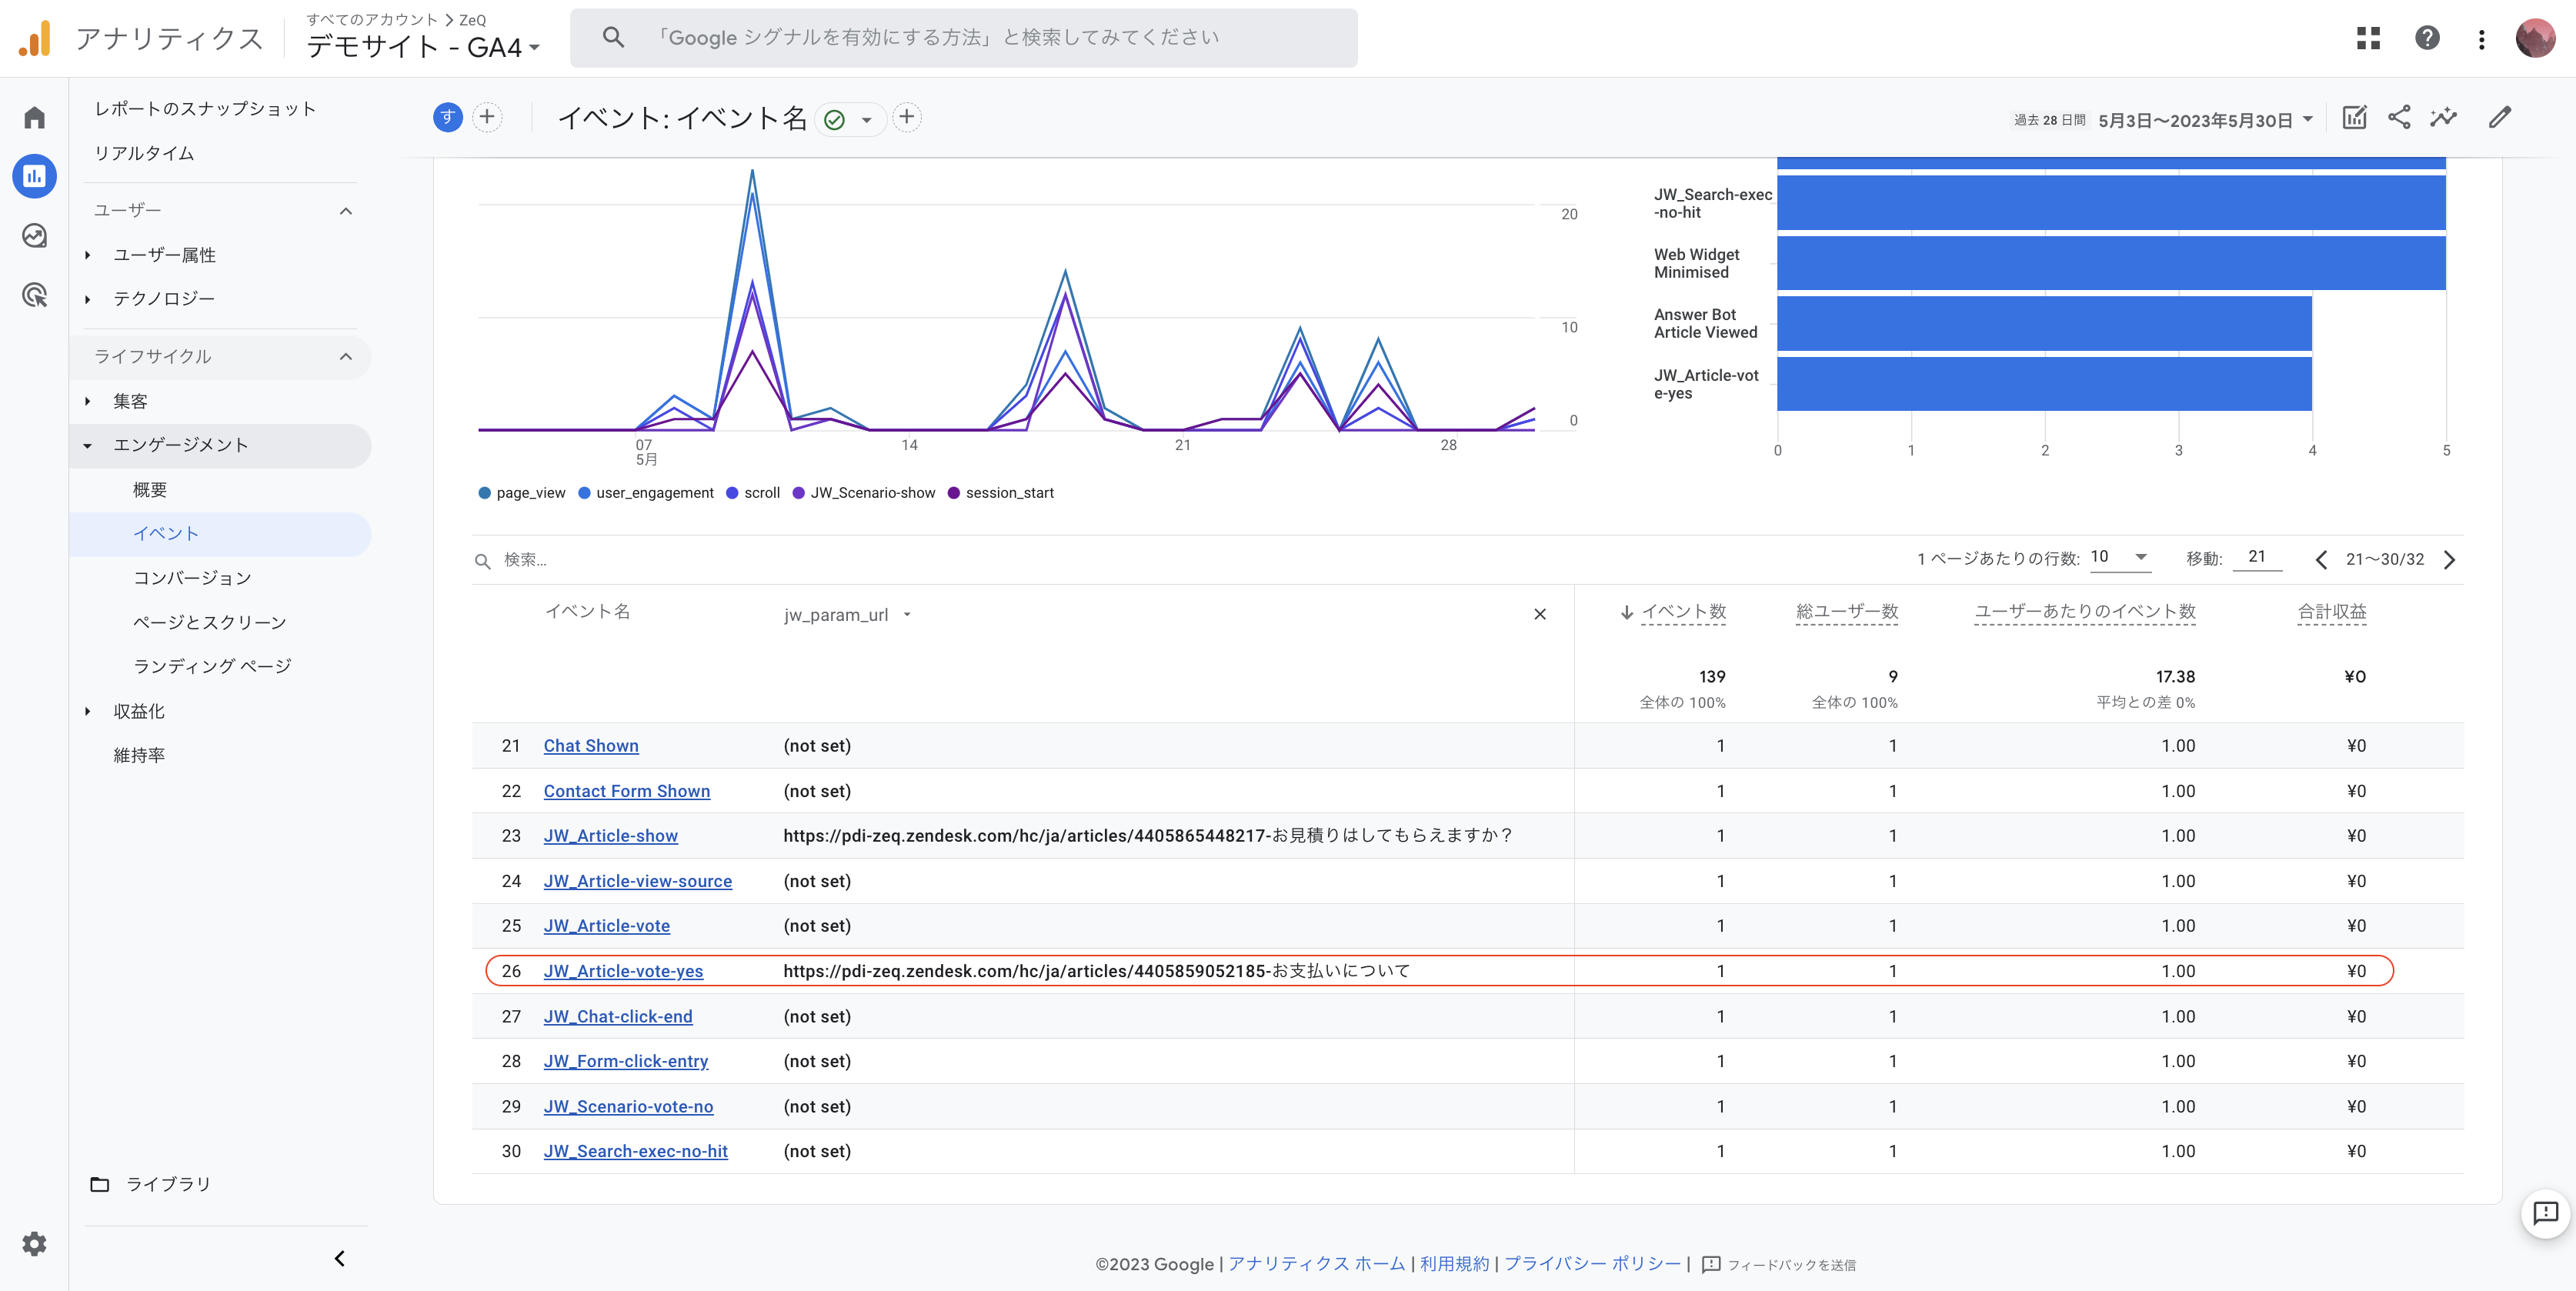The image size is (2576, 1291).
Task: Click the search magnifier in top bar
Action: coord(613,38)
